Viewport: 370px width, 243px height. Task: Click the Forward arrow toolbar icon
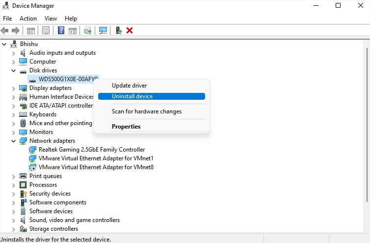point(16,30)
